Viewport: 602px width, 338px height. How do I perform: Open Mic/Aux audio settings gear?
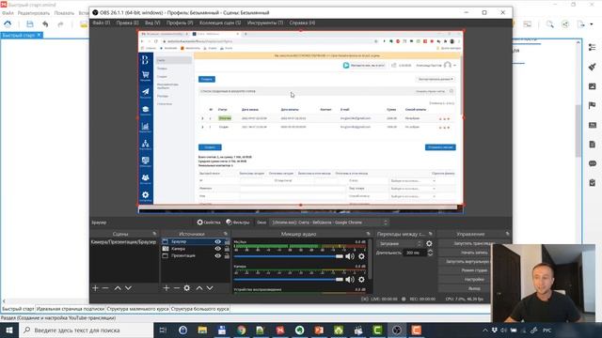pos(361,256)
